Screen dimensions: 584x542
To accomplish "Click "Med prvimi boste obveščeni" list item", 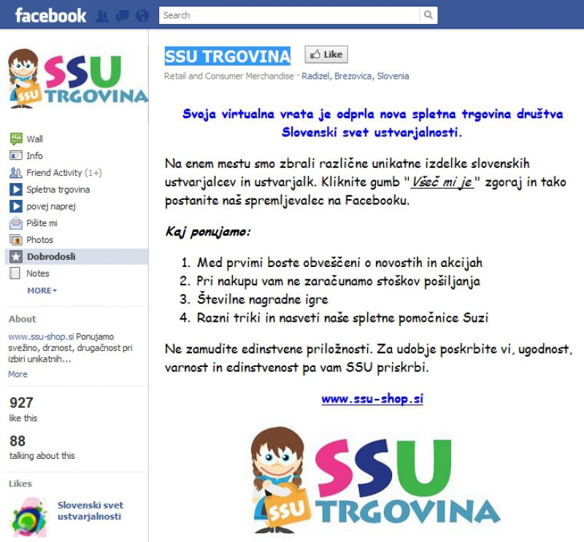I will [339, 263].
